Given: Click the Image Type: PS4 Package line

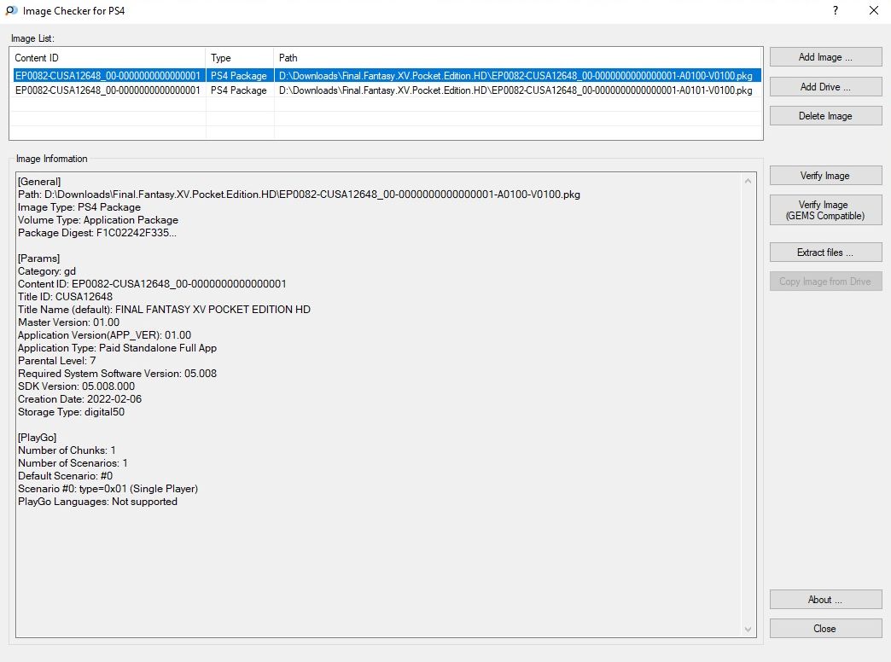Looking at the screenshot, I should point(79,207).
